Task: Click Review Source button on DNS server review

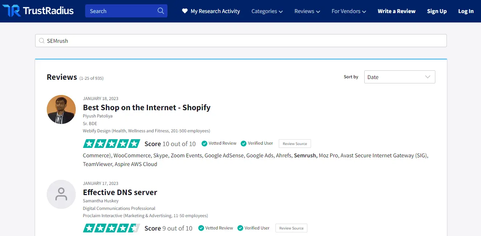Action: [x=291, y=228]
